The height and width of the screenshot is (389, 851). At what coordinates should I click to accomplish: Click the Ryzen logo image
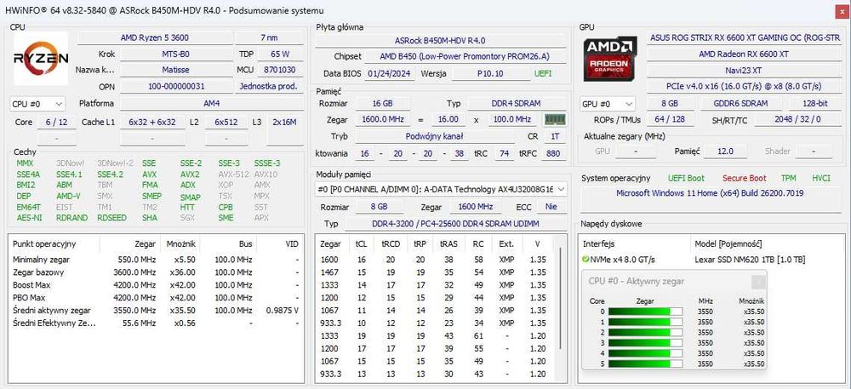click(41, 58)
